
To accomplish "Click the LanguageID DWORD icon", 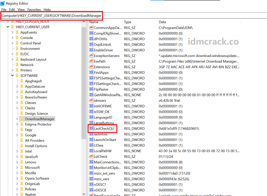I will 91,117.
